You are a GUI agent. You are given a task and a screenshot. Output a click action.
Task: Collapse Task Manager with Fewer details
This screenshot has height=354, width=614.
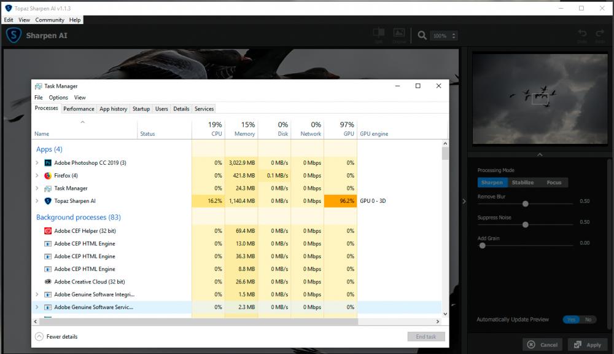coord(56,337)
